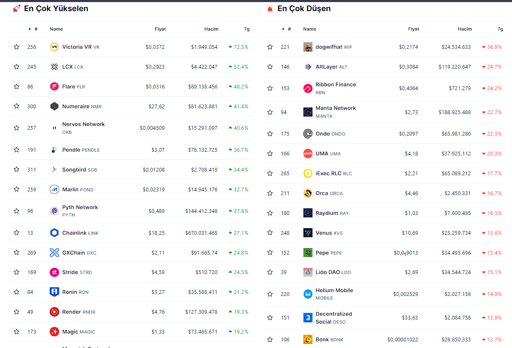Viewport: 512px width, 348px height.
Task: Click the Render red logo icon
Action: pos(54,312)
